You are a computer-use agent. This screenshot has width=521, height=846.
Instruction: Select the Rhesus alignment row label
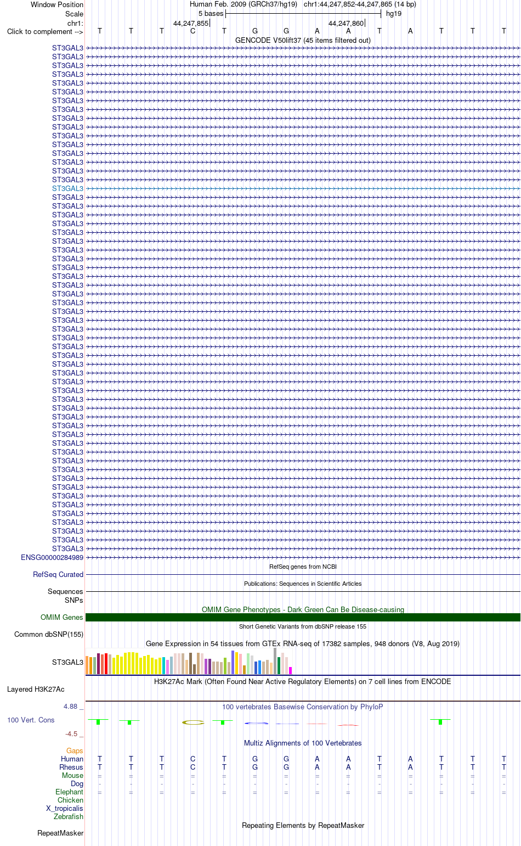71,767
